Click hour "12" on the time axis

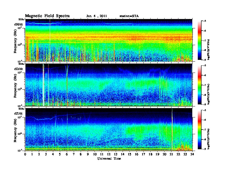coord(109,154)
